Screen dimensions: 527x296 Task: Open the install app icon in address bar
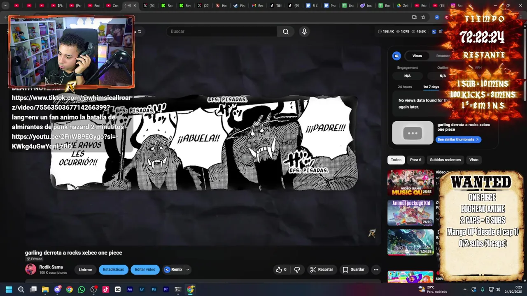click(414, 17)
